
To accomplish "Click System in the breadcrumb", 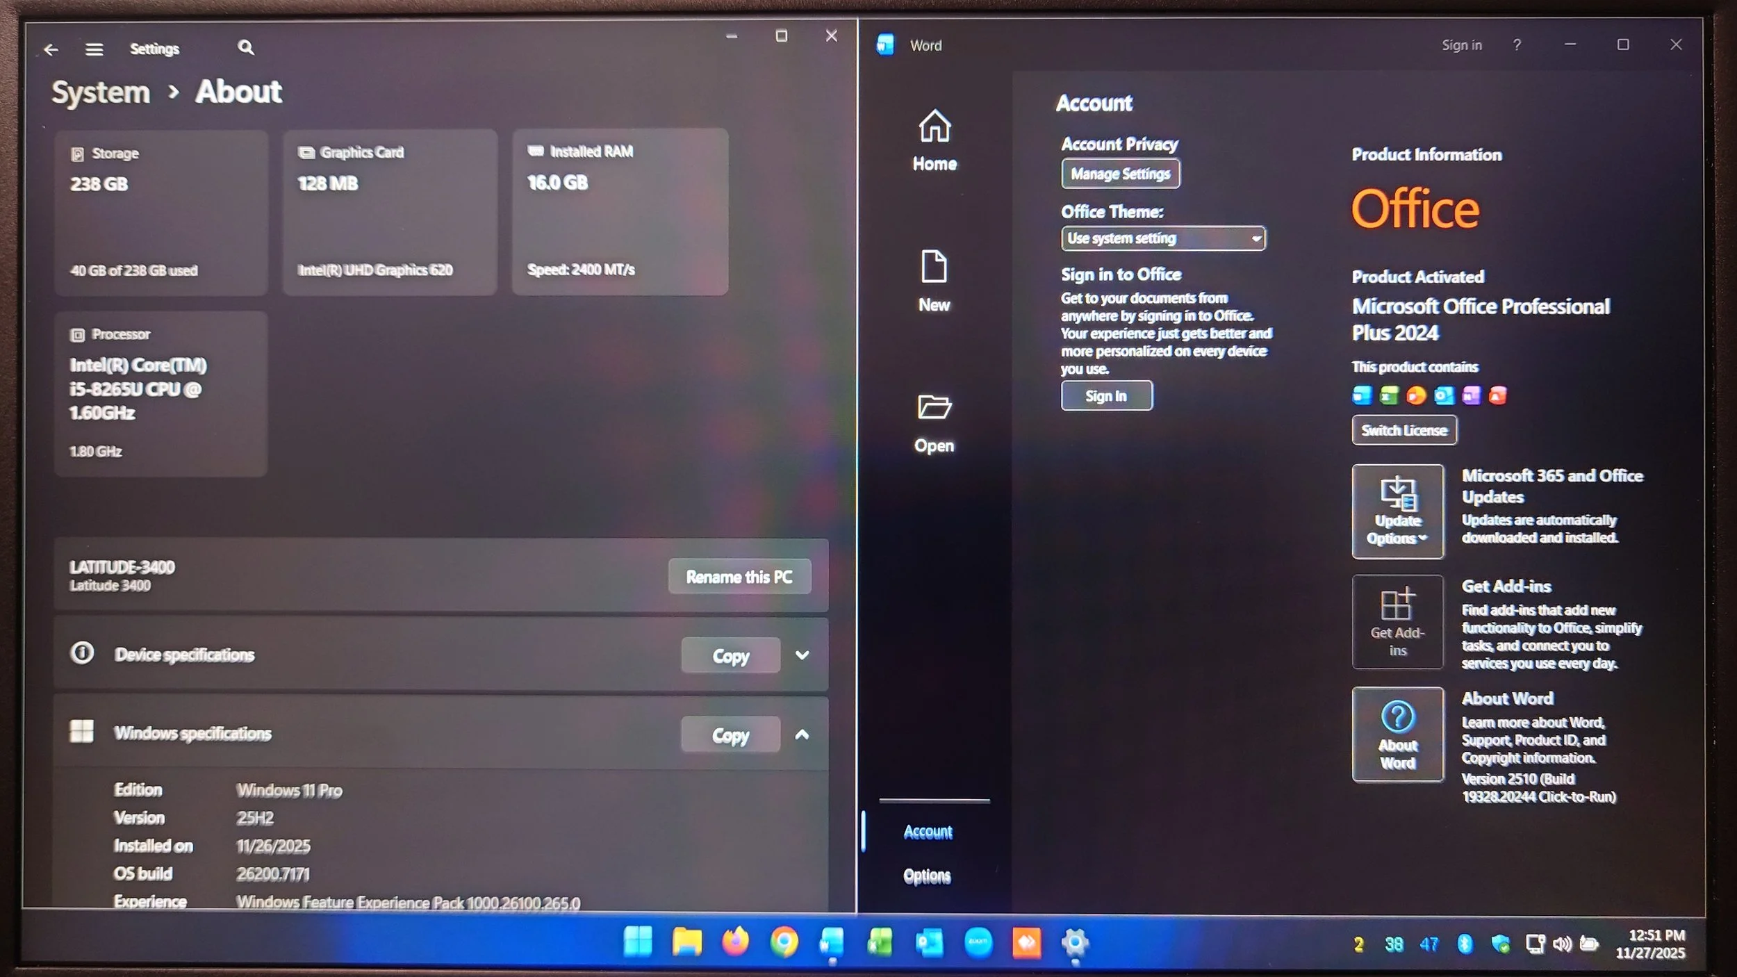I will [x=101, y=92].
